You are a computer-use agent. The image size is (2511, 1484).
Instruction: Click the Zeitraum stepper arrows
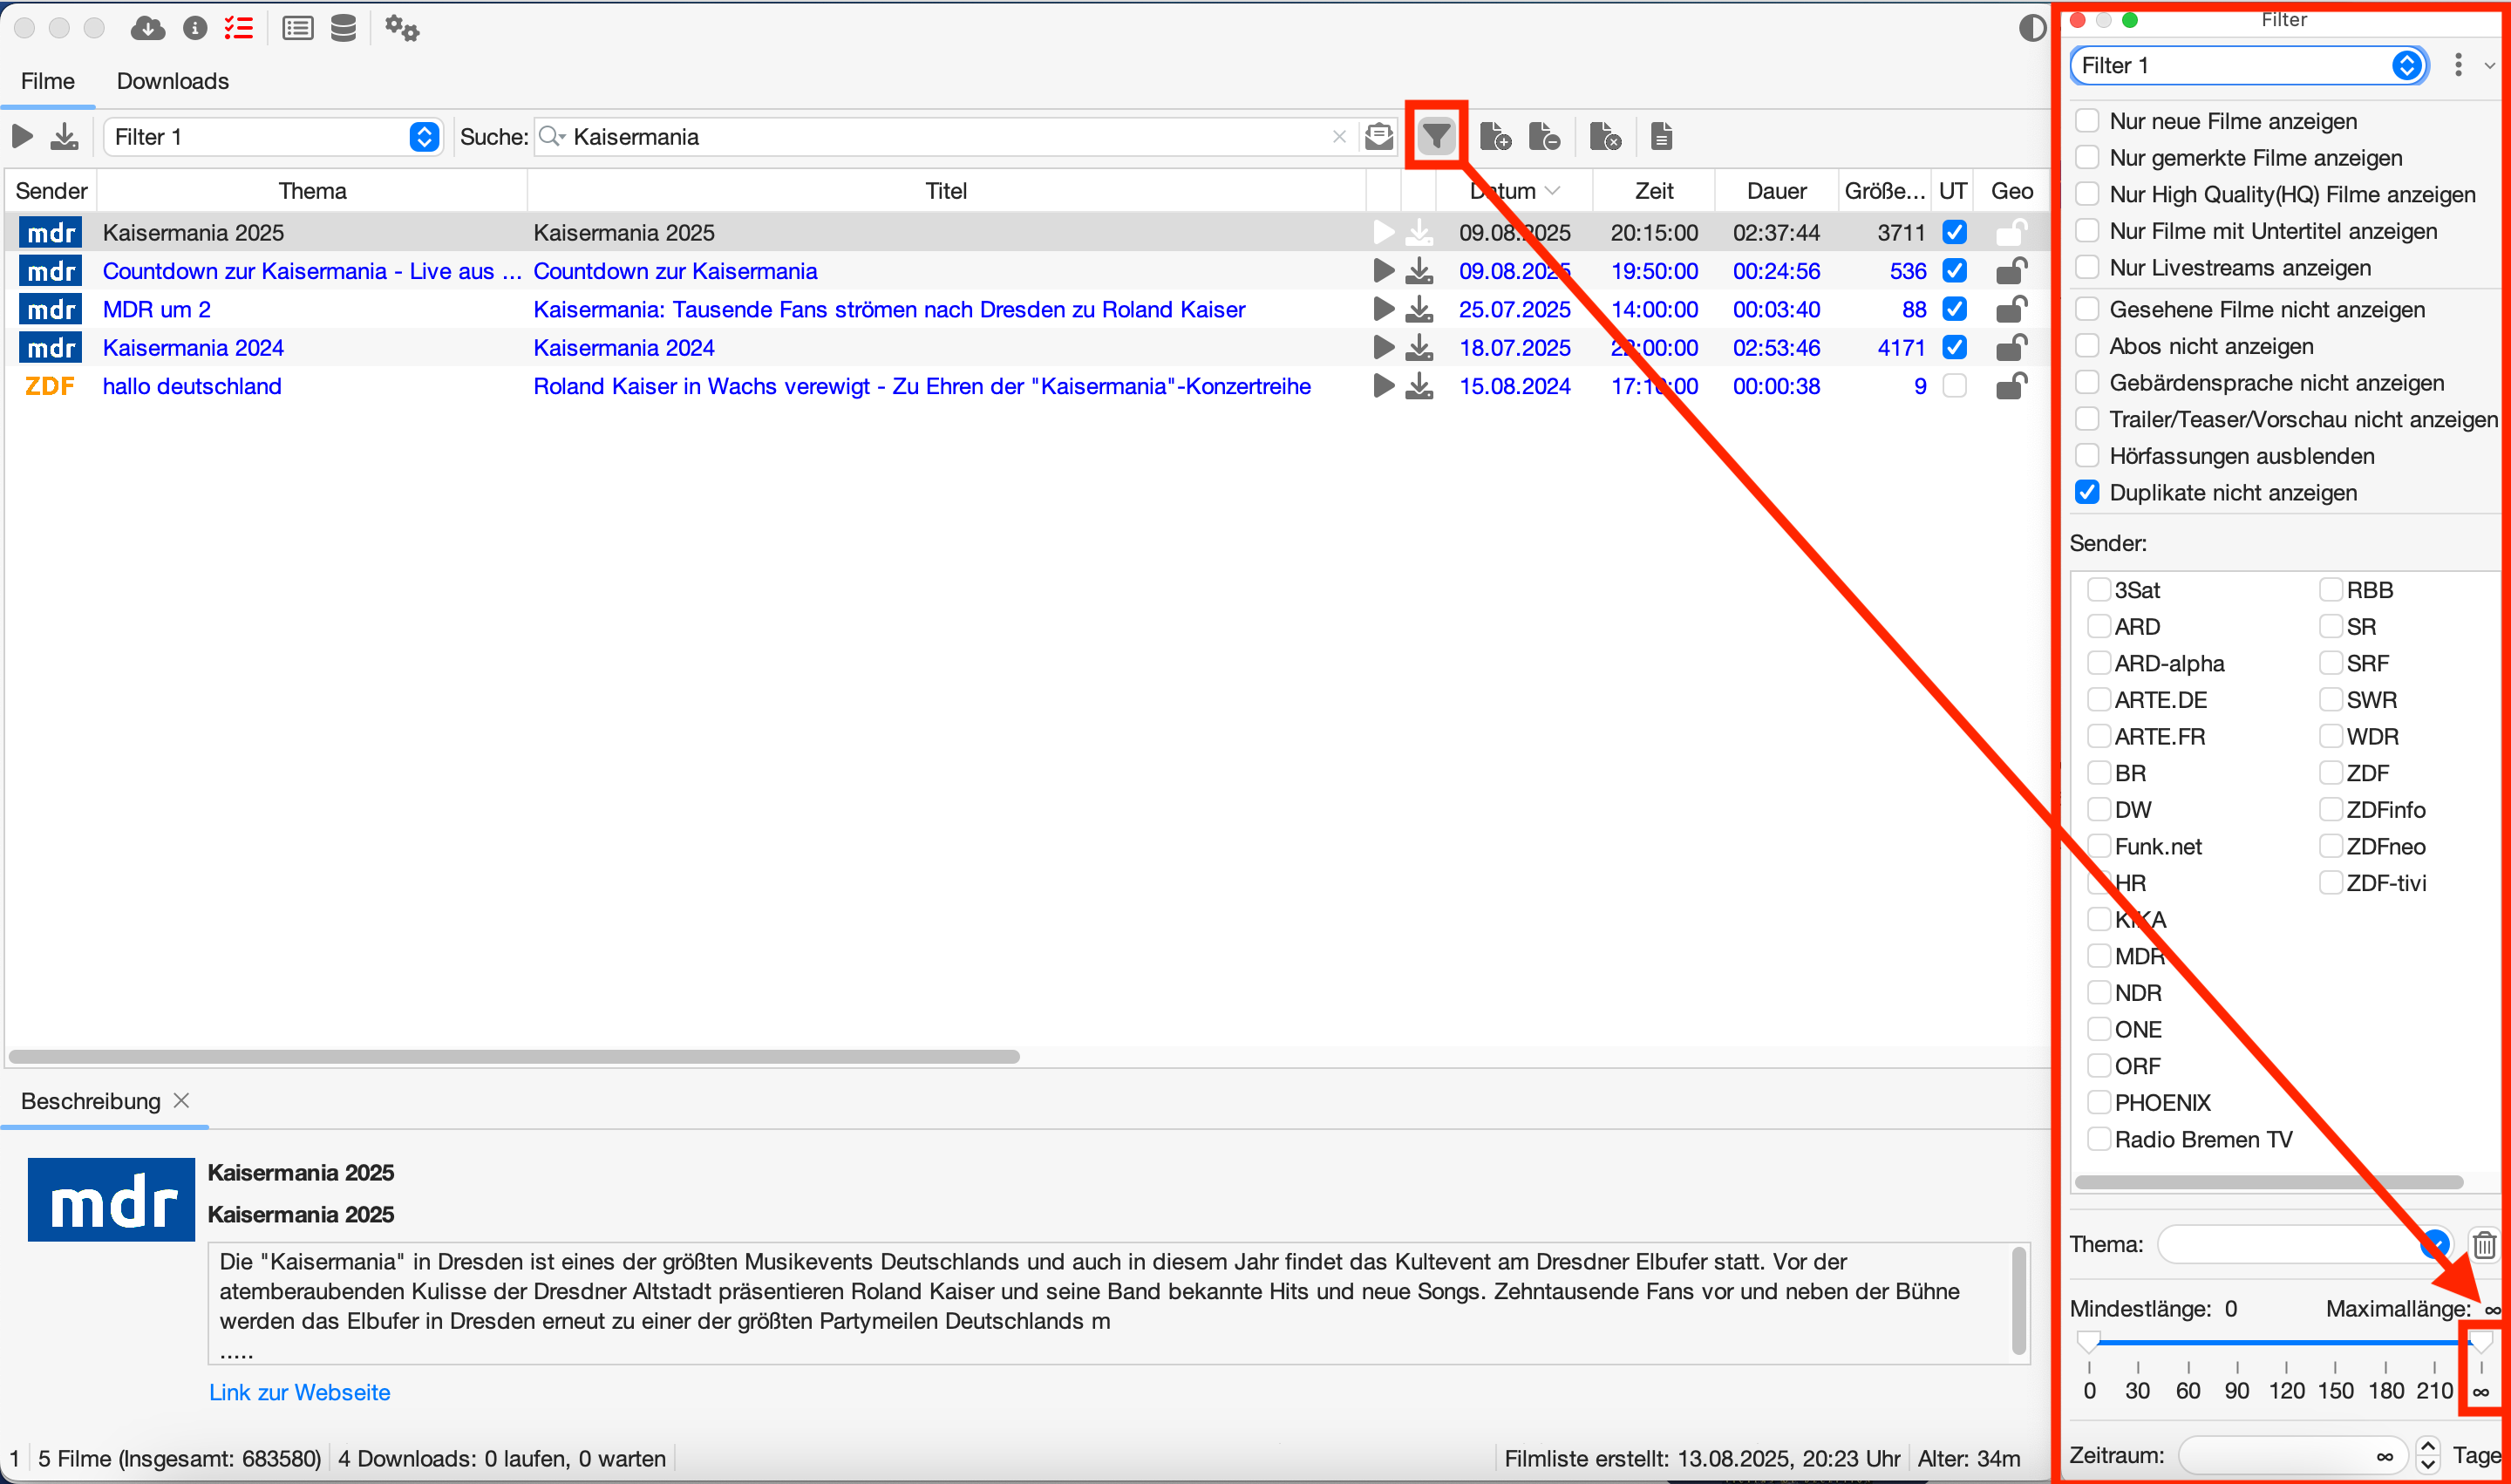(2428, 1456)
